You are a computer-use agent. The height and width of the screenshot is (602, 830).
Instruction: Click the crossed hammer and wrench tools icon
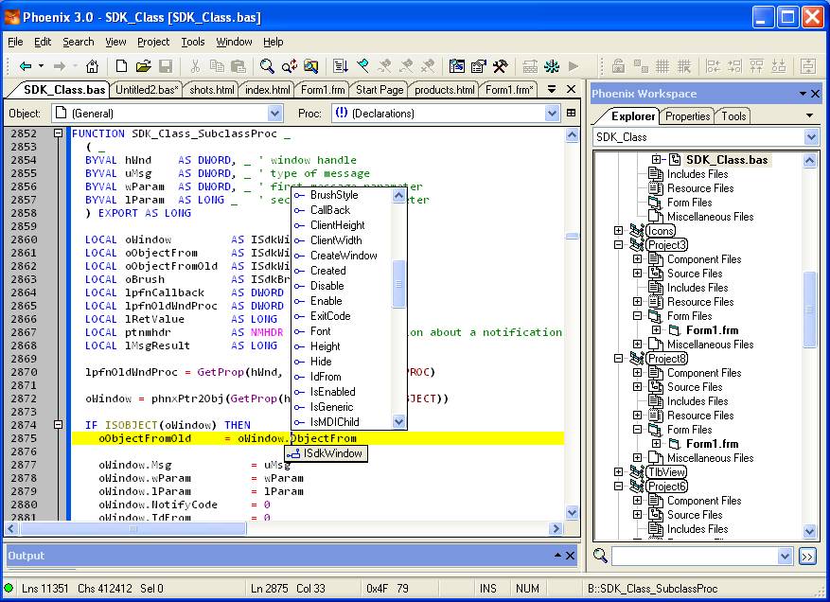point(501,66)
